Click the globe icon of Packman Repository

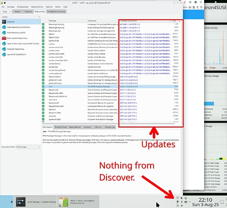pos(4,49)
